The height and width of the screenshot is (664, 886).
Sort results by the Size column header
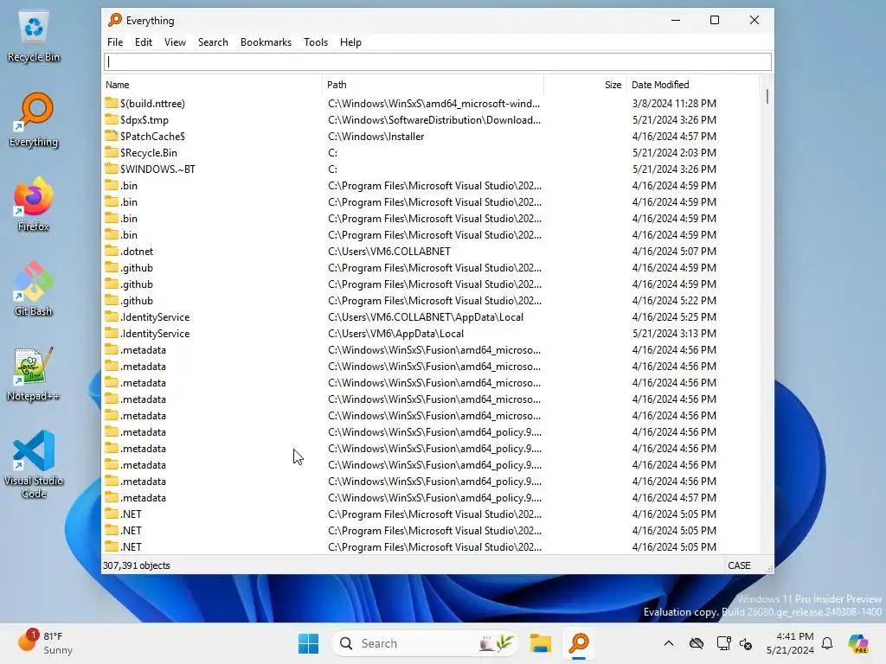pyautogui.click(x=586, y=85)
